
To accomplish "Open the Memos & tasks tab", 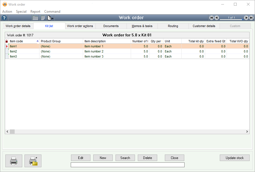I will tap(142, 26).
